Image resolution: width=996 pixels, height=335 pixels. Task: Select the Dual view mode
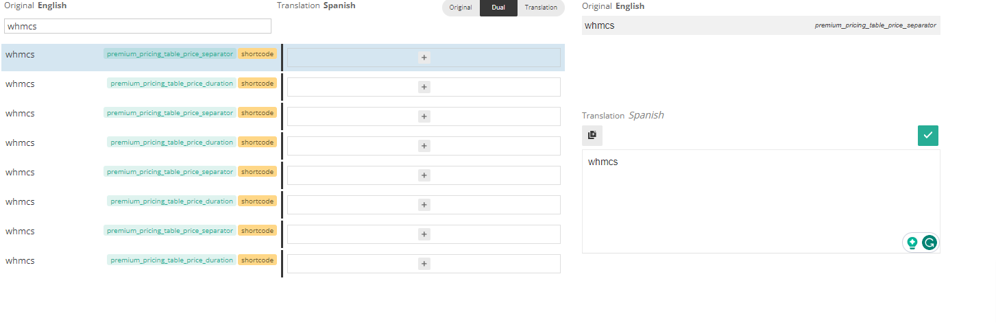tap(498, 8)
